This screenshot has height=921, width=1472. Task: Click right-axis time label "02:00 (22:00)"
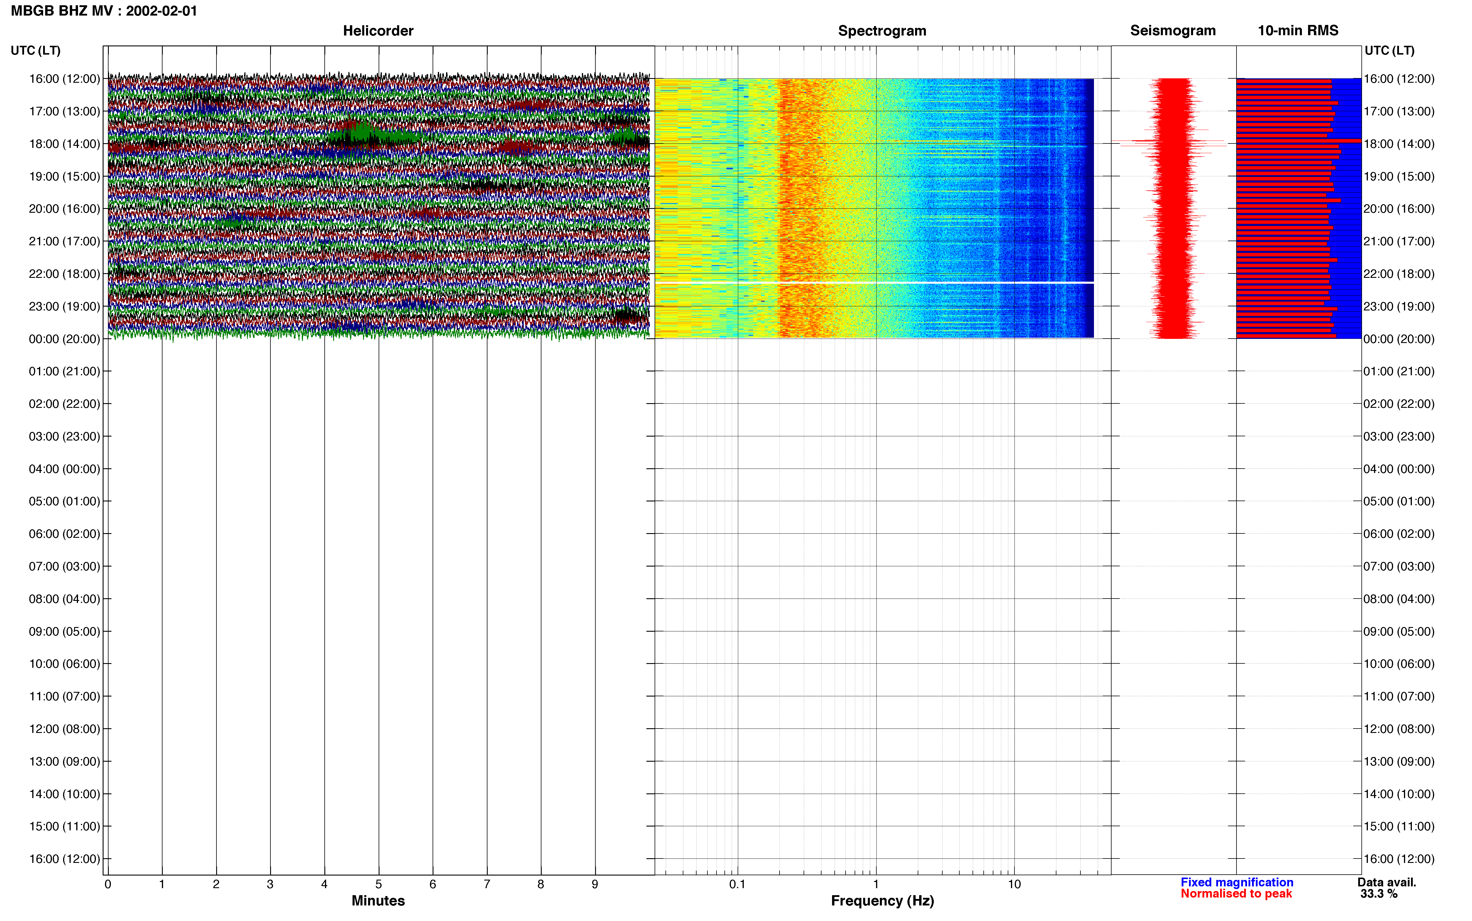(1399, 404)
